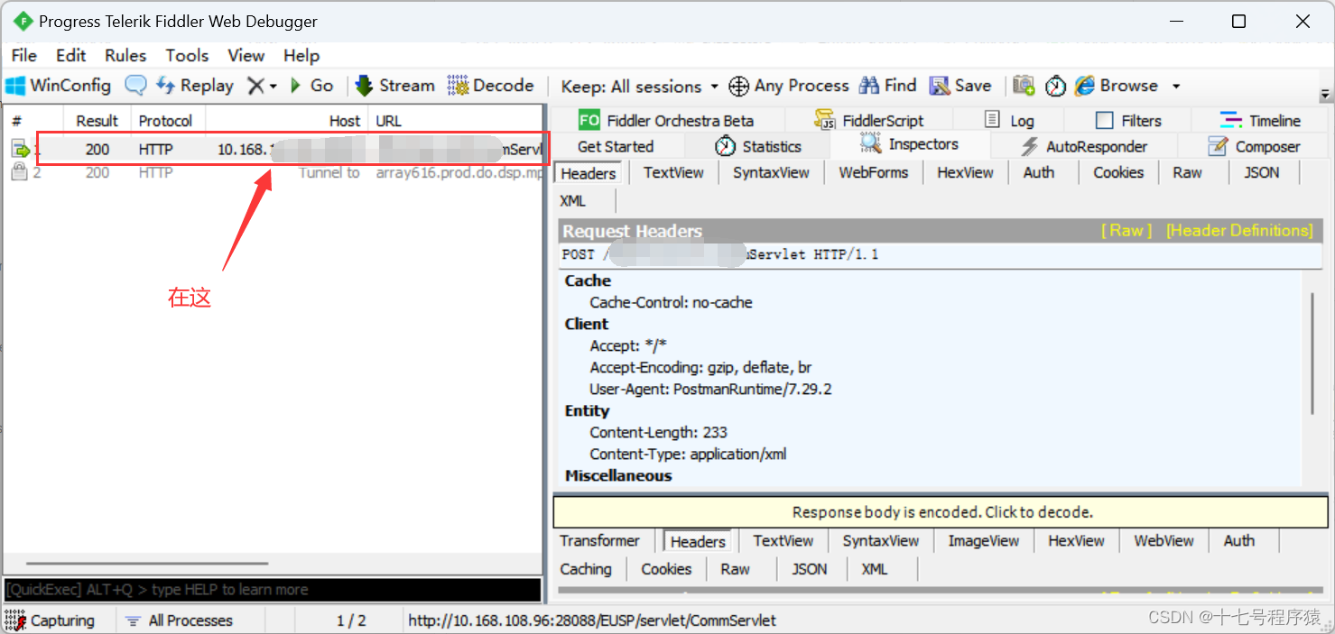Open response Caching tab
1335x634 pixels.
[586, 569]
